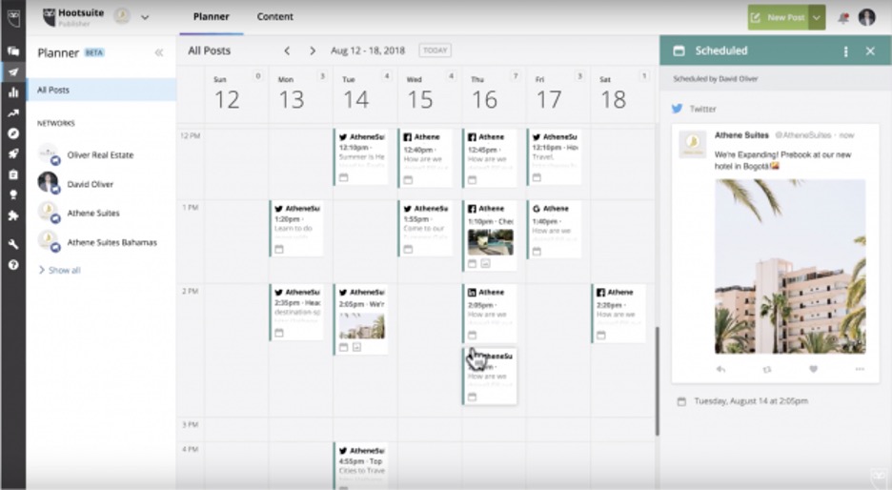Open the user profile avatar

tap(867, 17)
